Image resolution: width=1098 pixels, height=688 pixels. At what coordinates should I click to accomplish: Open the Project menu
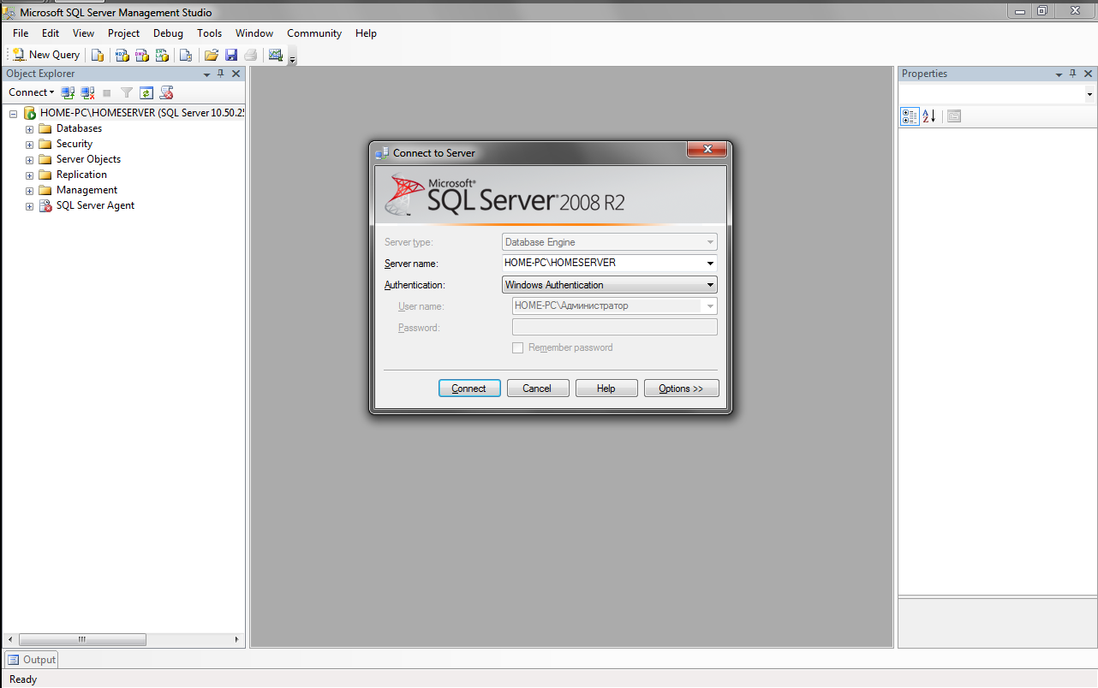point(123,33)
